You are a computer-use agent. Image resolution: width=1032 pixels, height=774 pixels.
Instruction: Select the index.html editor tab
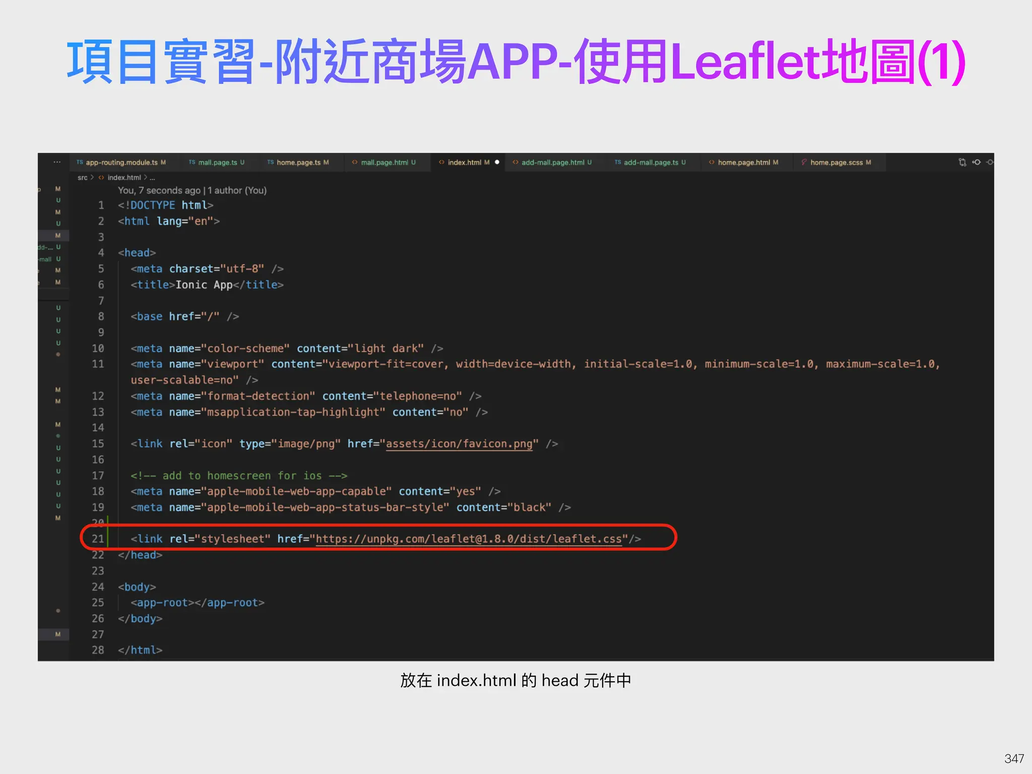468,162
